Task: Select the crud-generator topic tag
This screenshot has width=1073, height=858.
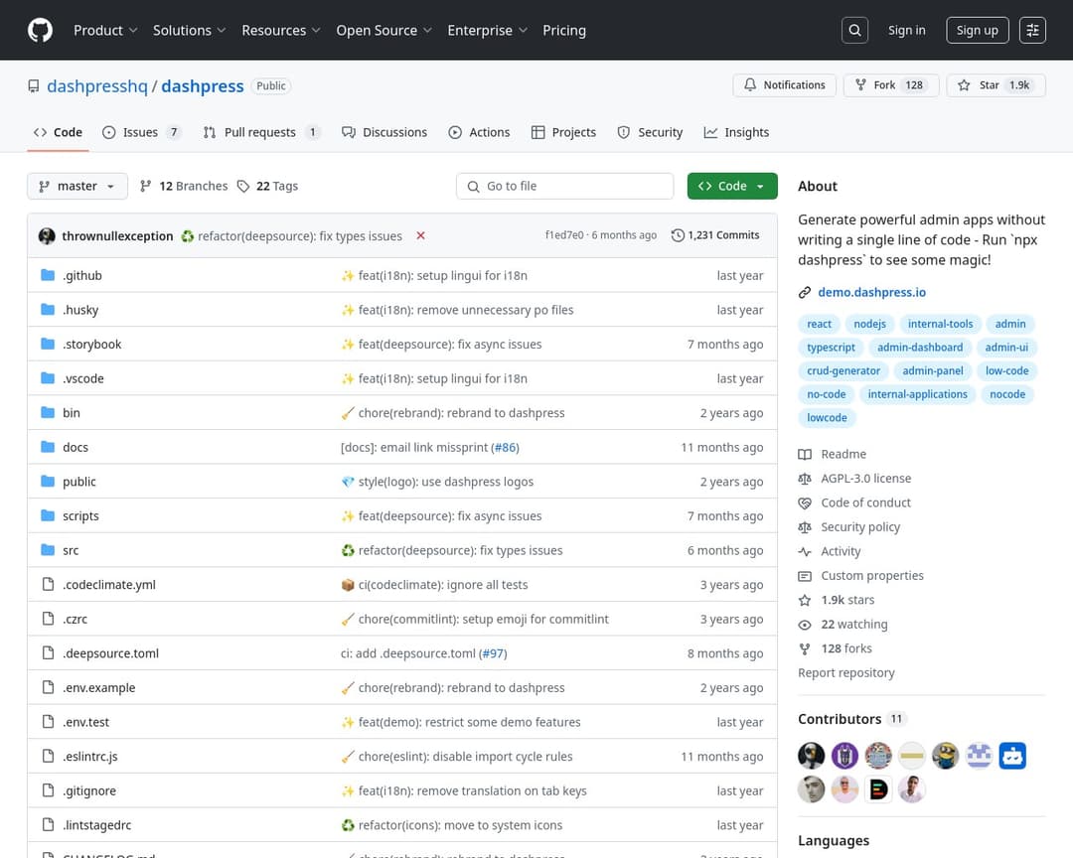Action: click(843, 370)
